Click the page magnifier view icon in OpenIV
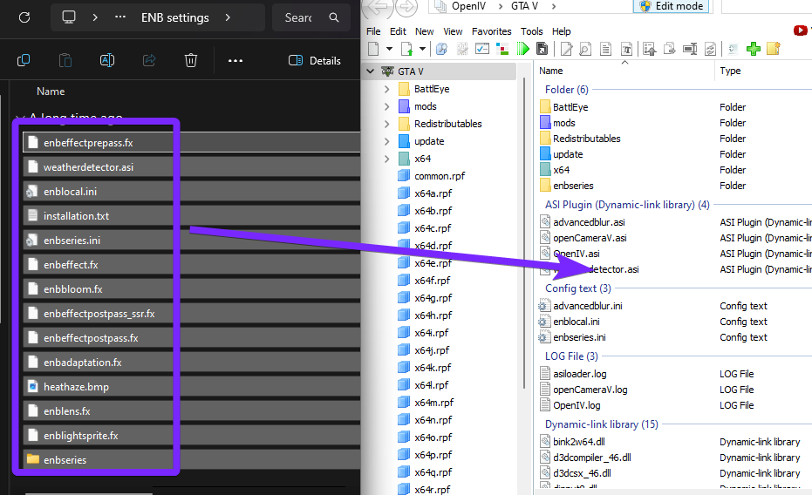Image resolution: width=812 pixels, height=495 pixels. pos(585,49)
